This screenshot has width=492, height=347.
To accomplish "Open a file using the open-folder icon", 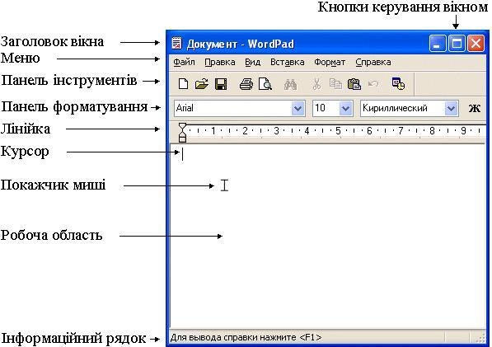I will 202,84.
